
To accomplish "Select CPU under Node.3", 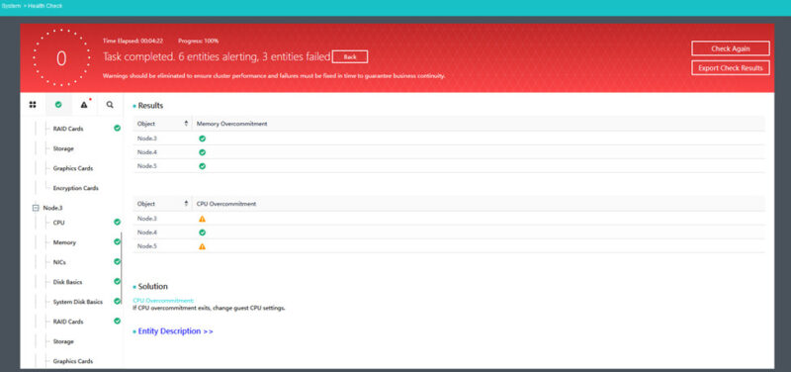I will click(x=59, y=223).
